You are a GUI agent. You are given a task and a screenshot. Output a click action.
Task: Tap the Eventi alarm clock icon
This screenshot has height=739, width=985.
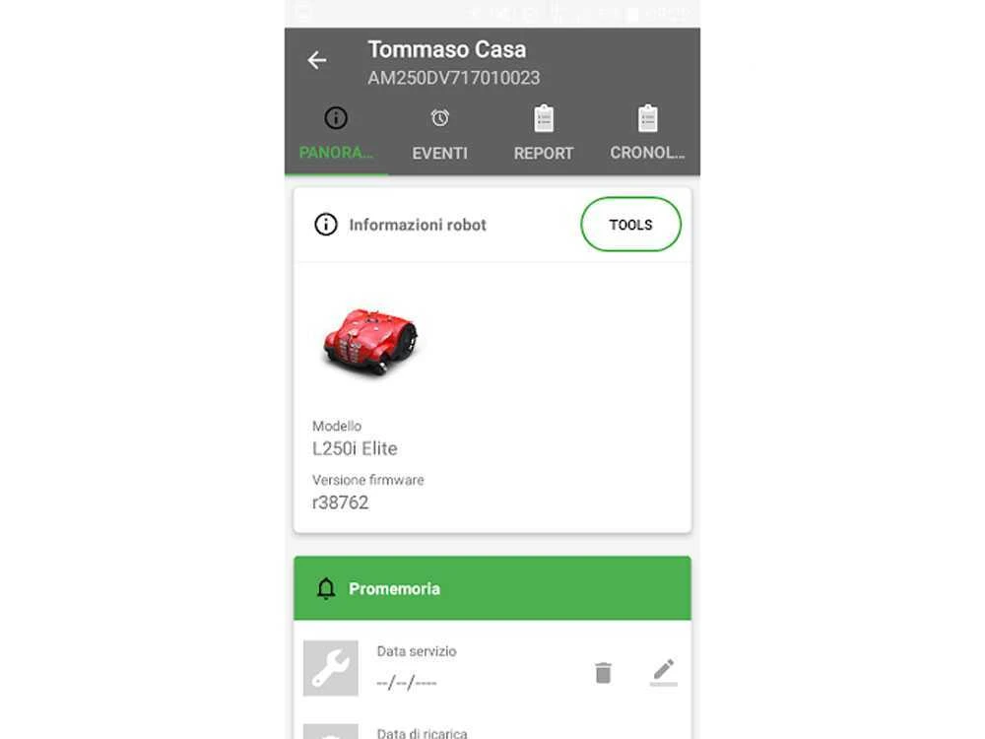pyautogui.click(x=439, y=118)
